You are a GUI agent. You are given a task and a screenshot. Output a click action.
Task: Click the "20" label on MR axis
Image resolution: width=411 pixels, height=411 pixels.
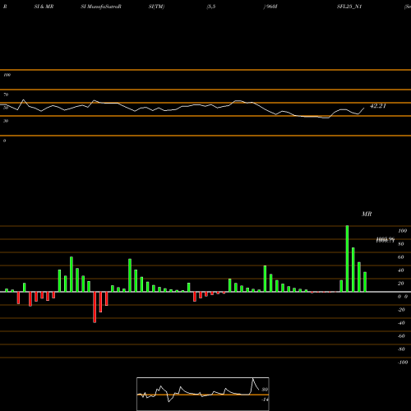[401, 284]
